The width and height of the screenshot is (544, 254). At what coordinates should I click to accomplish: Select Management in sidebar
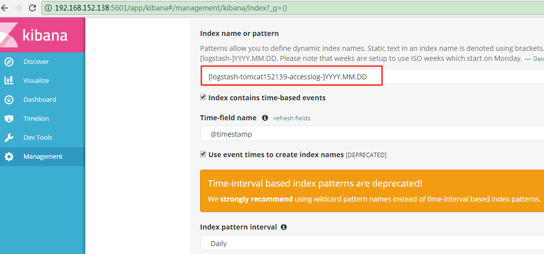(x=43, y=157)
